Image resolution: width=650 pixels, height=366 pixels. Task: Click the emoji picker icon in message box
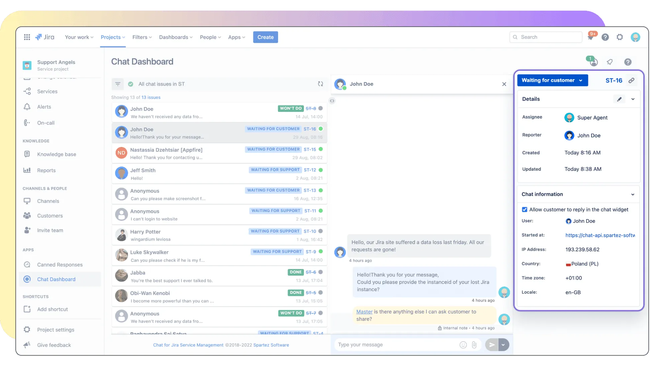463,345
